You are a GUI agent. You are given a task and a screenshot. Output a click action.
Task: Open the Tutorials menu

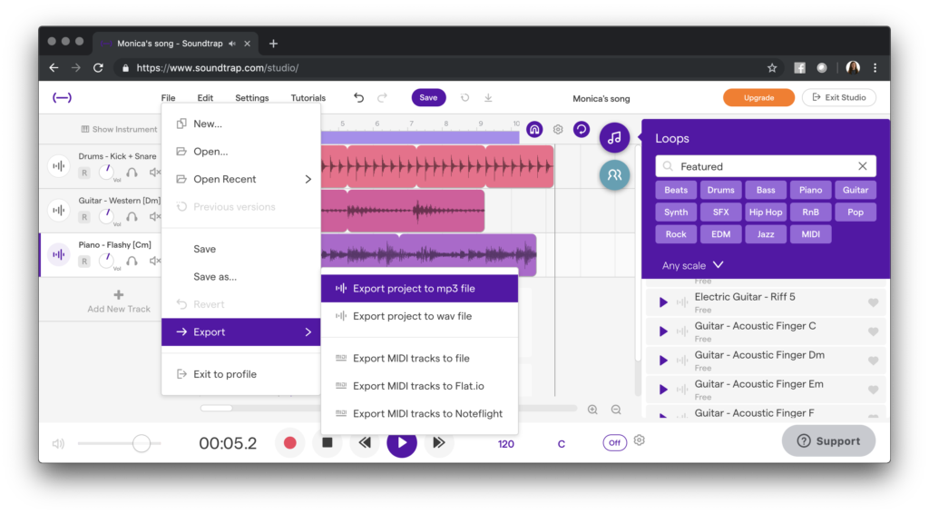308,98
